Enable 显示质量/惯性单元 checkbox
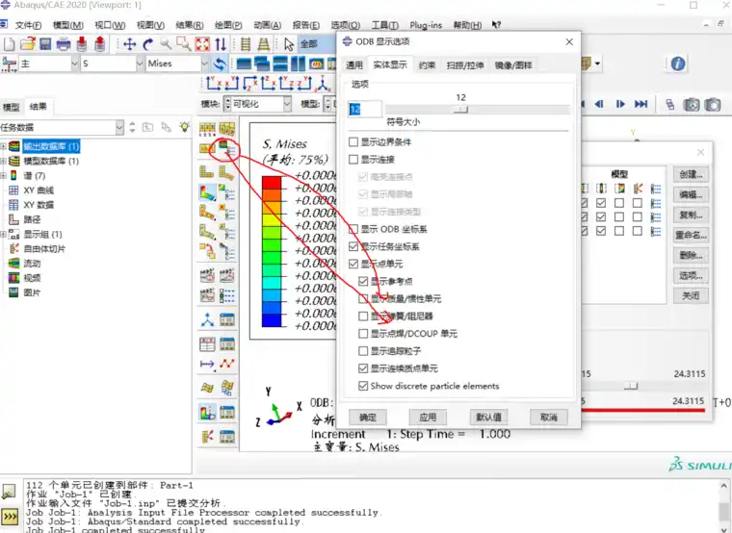 click(x=363, y=298)
